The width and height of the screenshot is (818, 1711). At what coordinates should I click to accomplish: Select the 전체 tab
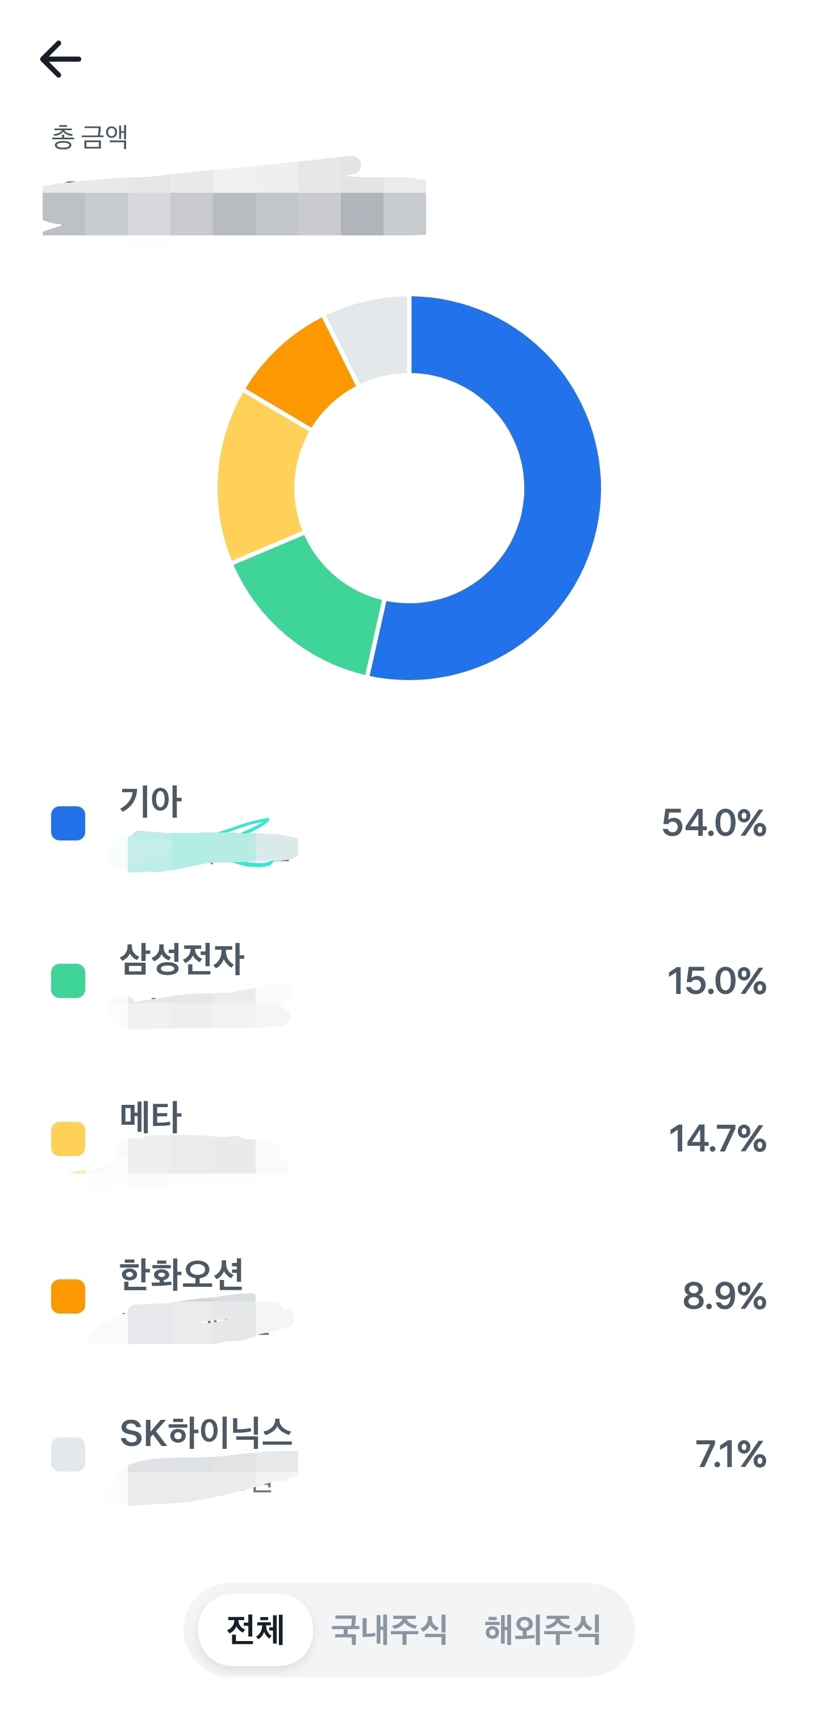256,1629
